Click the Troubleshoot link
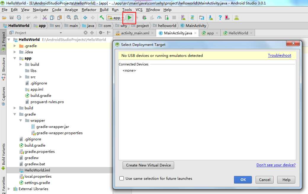The height and width of the screenshot is (194, 308). click(x=280, y=55)
